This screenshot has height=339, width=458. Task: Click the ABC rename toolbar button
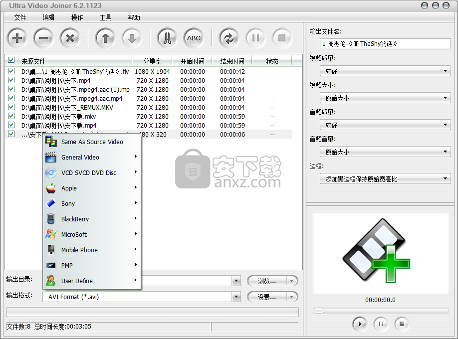pyautogui.click(x=194, y=38)
